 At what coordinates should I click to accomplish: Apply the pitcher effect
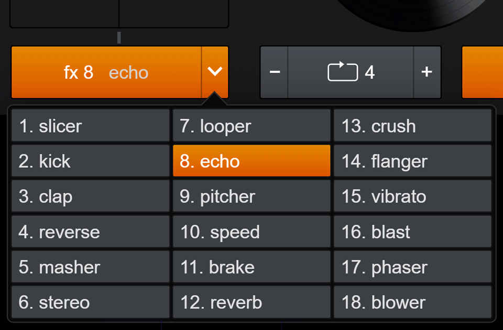251,196
